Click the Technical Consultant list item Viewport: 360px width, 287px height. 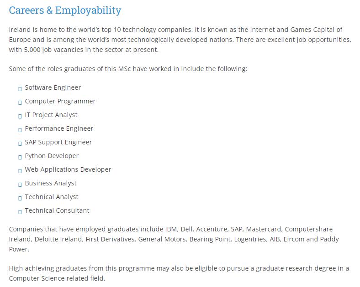click(57, 210)
